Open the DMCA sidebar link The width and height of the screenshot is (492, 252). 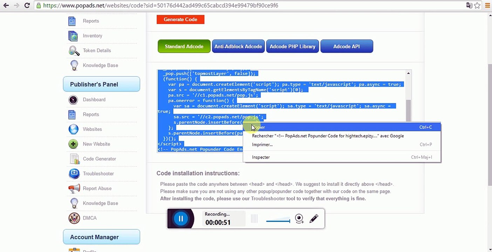[x=90, y=218]
